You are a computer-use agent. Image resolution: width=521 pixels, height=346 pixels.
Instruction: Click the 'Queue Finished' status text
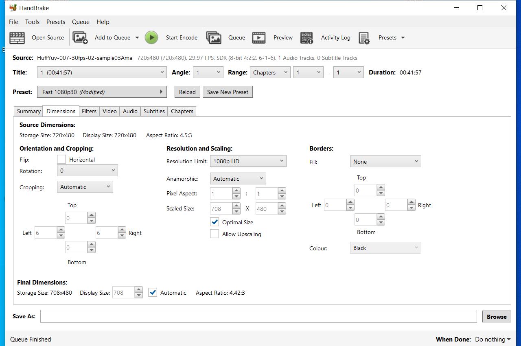tap(31, 339)
